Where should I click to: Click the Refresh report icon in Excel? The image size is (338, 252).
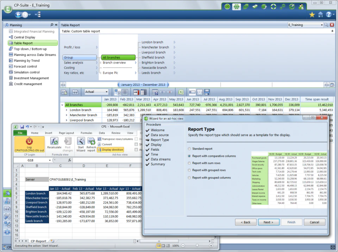coord(91,142)
